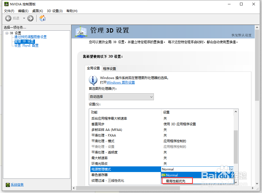
Task: Set 垂直同步 to use 3D application settings
Action: tap(180, 124)
